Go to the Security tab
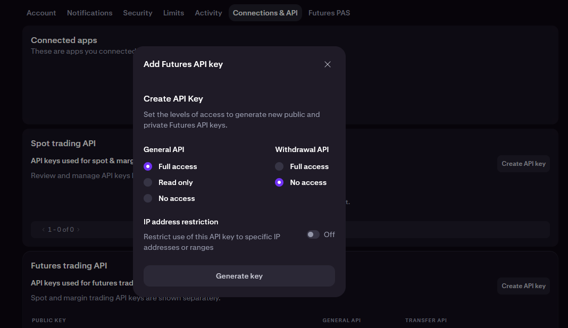568x328 pixels. (x=138, y=13)
